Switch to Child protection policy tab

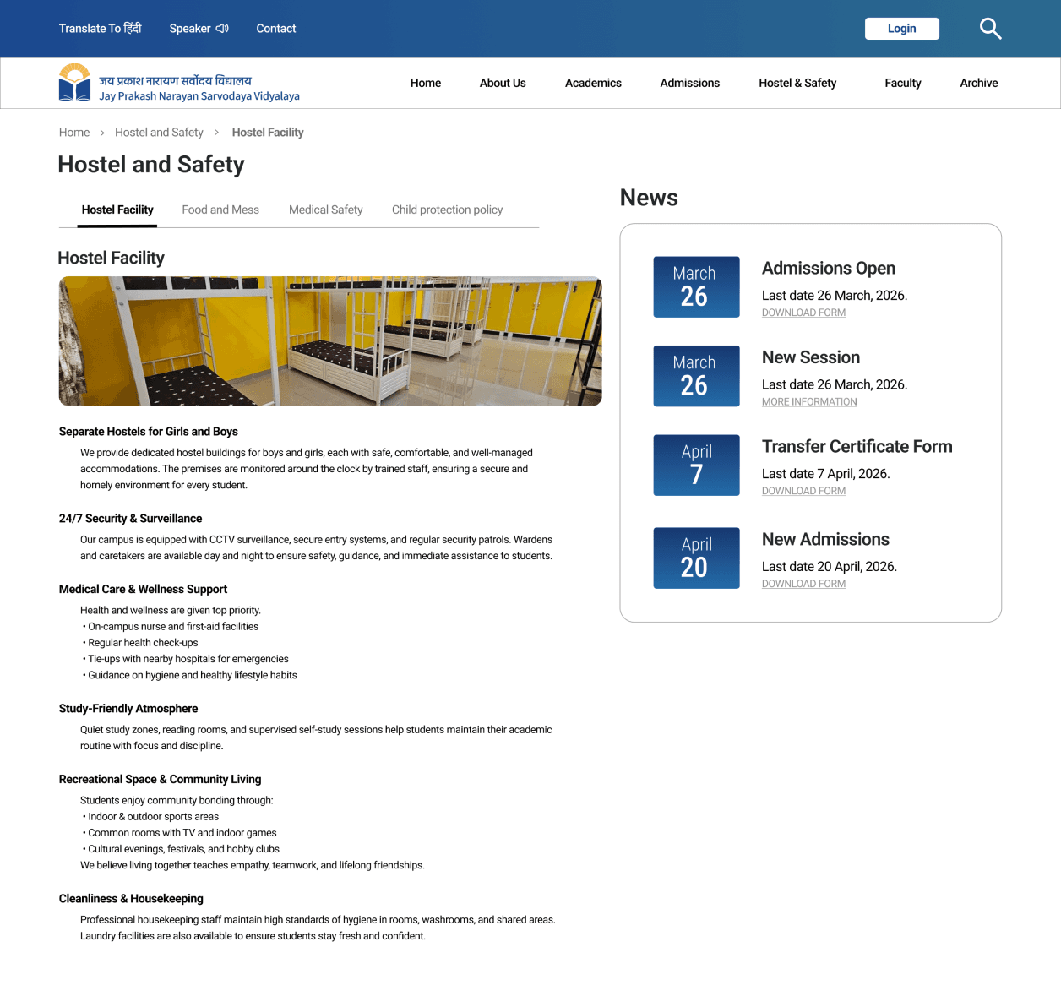pyautogui.click(x=447, y=210)
